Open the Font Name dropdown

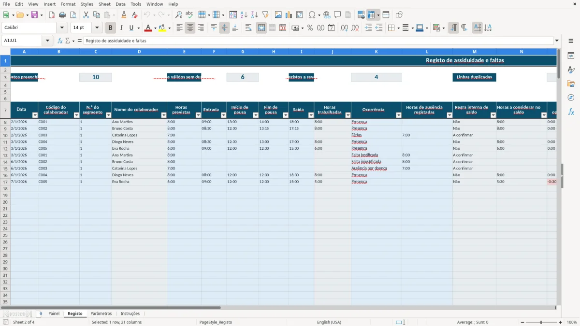click(62, 28)
